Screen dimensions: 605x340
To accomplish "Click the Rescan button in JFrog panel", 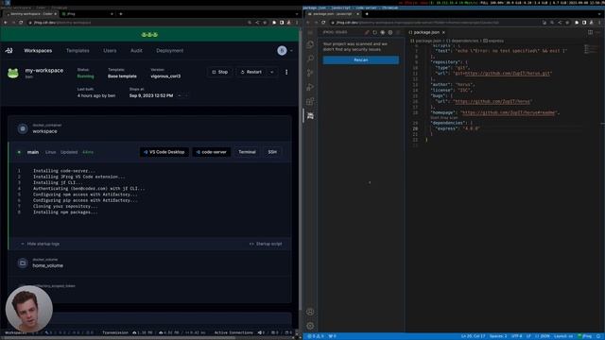I will [361, 60].
